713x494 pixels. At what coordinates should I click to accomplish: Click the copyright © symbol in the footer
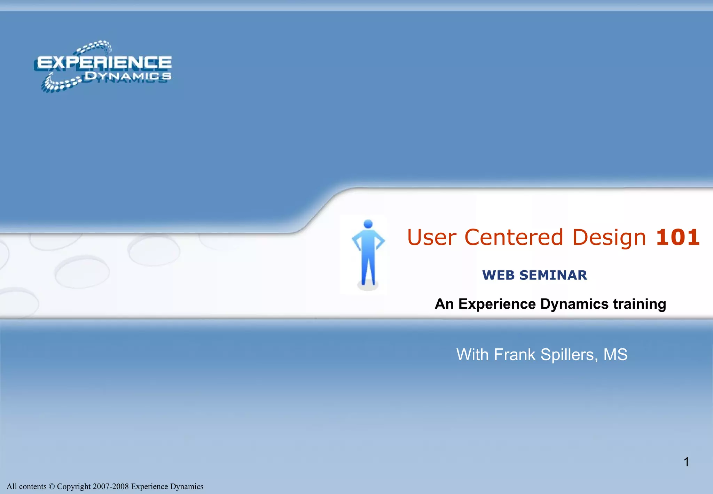tap(52, 486)
